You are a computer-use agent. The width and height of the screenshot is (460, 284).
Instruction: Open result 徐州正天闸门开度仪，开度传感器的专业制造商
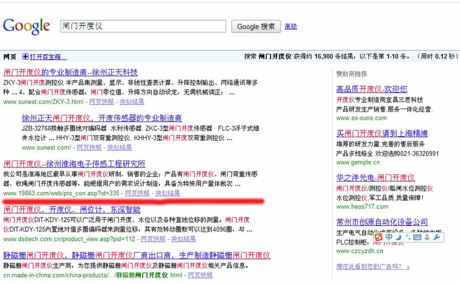102,118
